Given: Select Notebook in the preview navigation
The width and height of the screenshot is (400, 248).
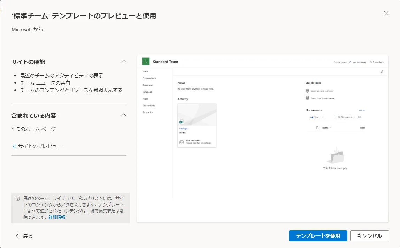Looking at the screenshot, I should click(147, 92).
